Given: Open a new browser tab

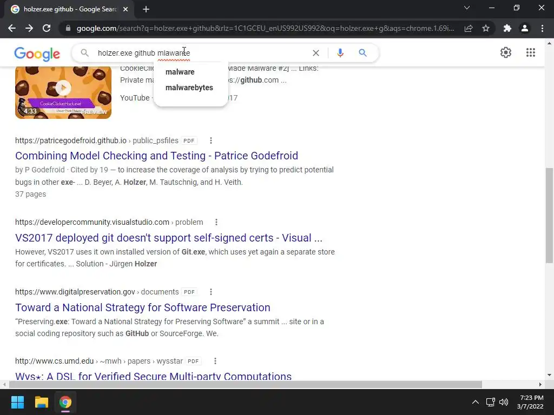Looking at the screenshot, I should (146, 9).
